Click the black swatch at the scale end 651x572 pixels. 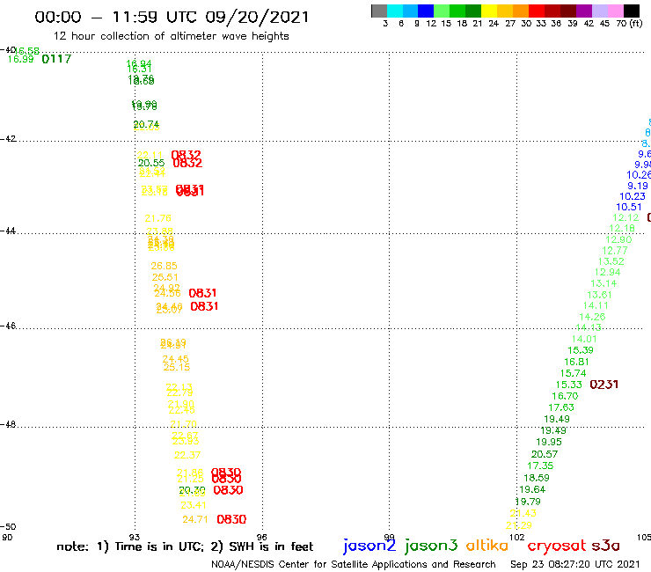pyautogui.click(x=632, y=11)
